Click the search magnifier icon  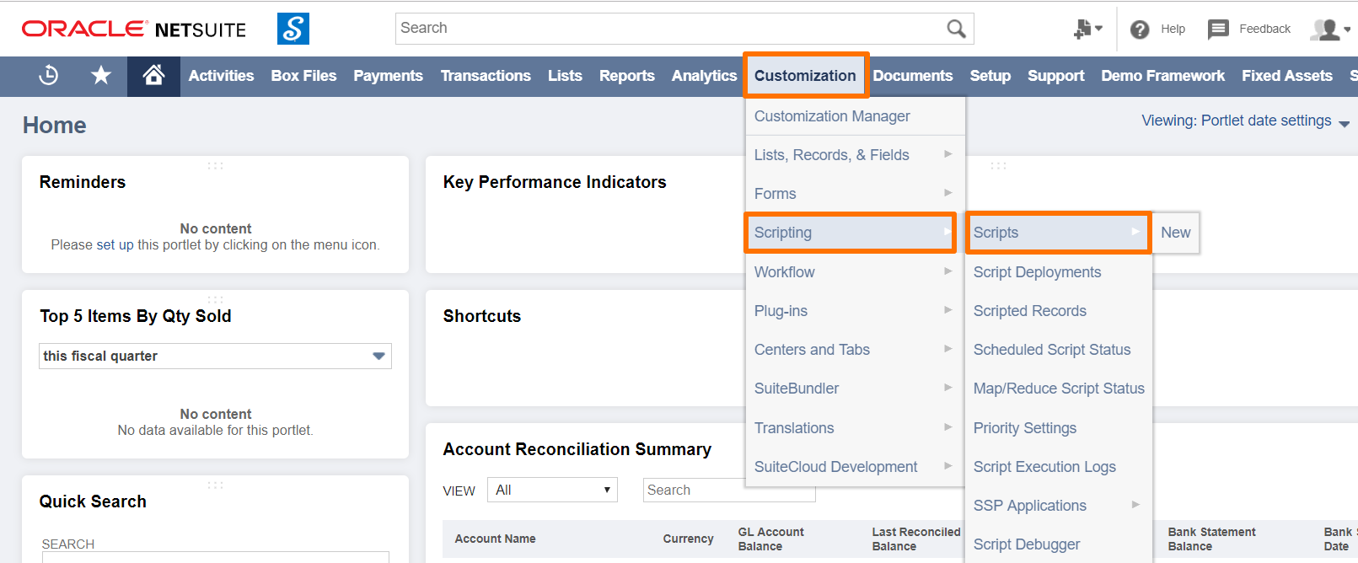[956, 29]
